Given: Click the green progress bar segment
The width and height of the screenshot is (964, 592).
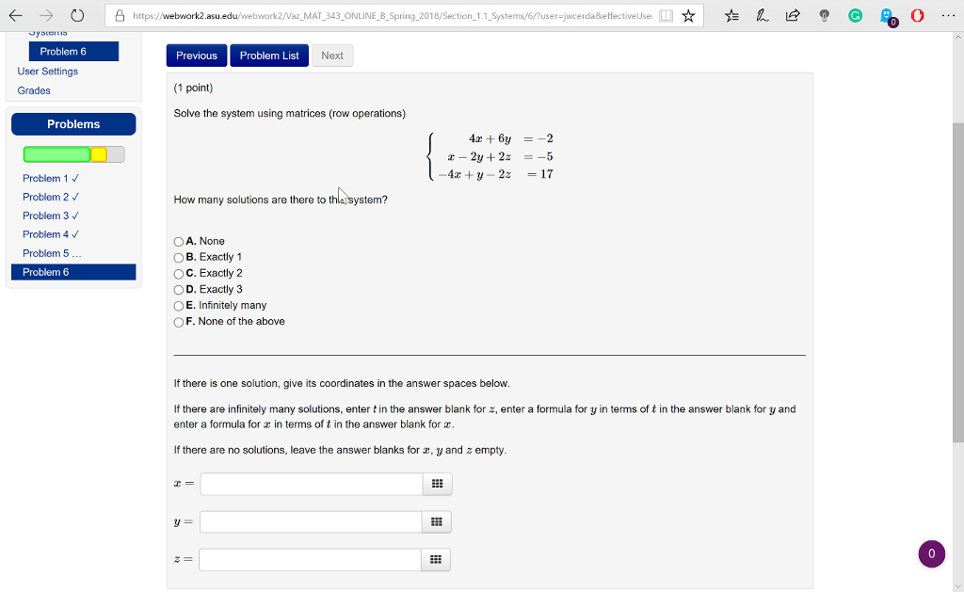Looking at the screenshot, I should [56, 152].
